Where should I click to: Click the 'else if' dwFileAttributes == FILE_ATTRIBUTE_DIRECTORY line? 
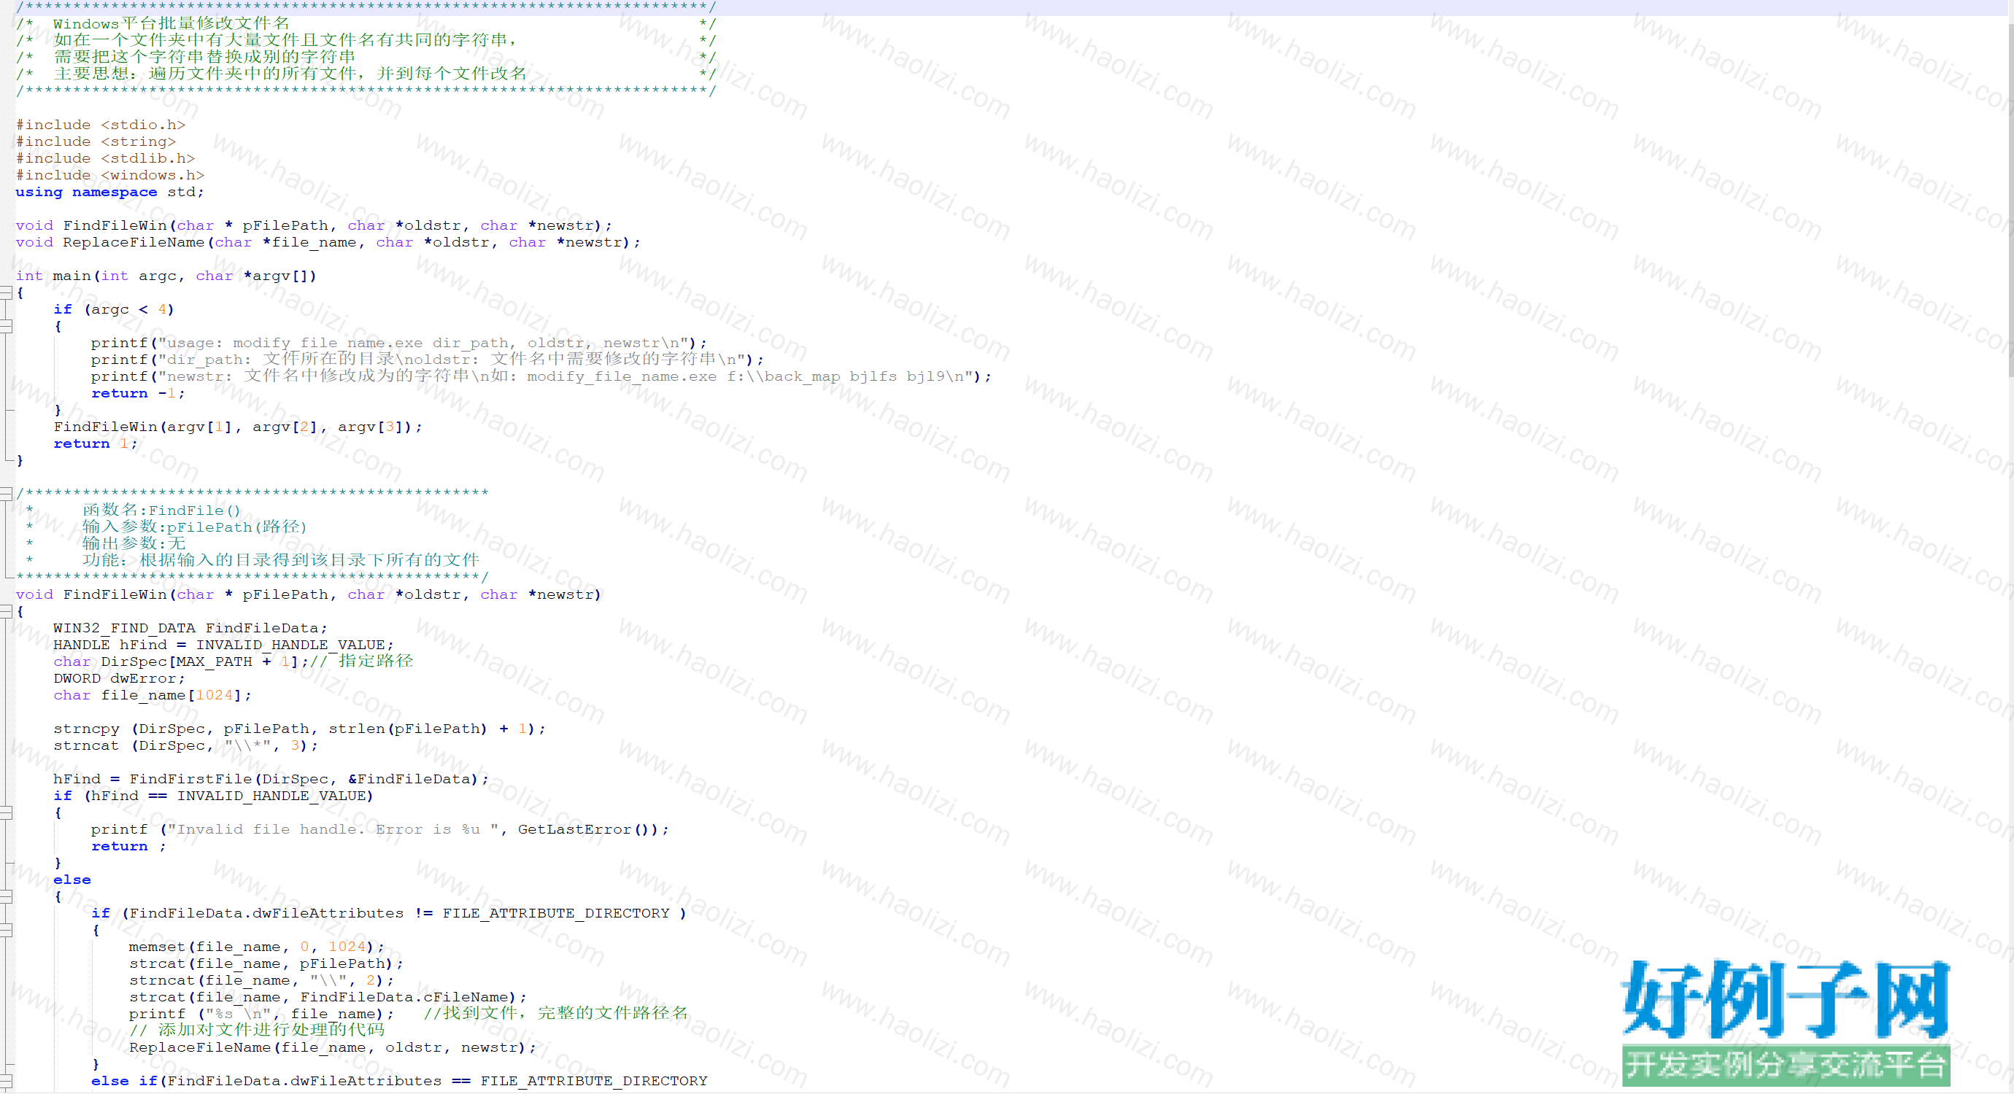coord(400,1082)
